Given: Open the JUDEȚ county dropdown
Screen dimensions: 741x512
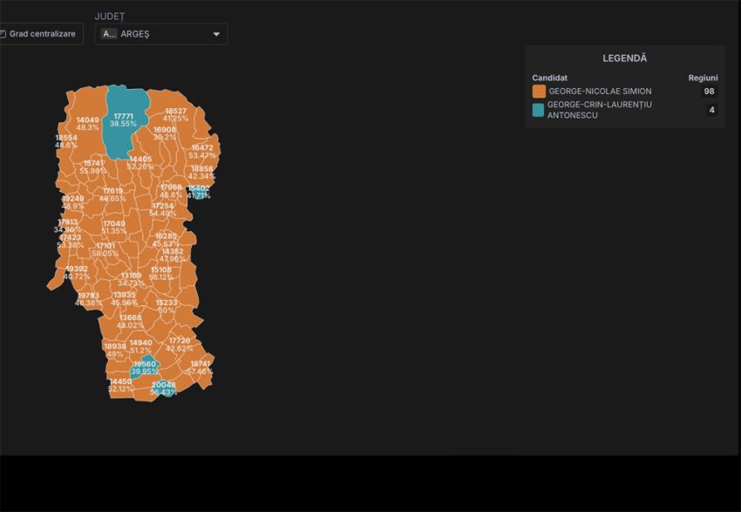Looking at the screenshot, I should pos(160,34).
